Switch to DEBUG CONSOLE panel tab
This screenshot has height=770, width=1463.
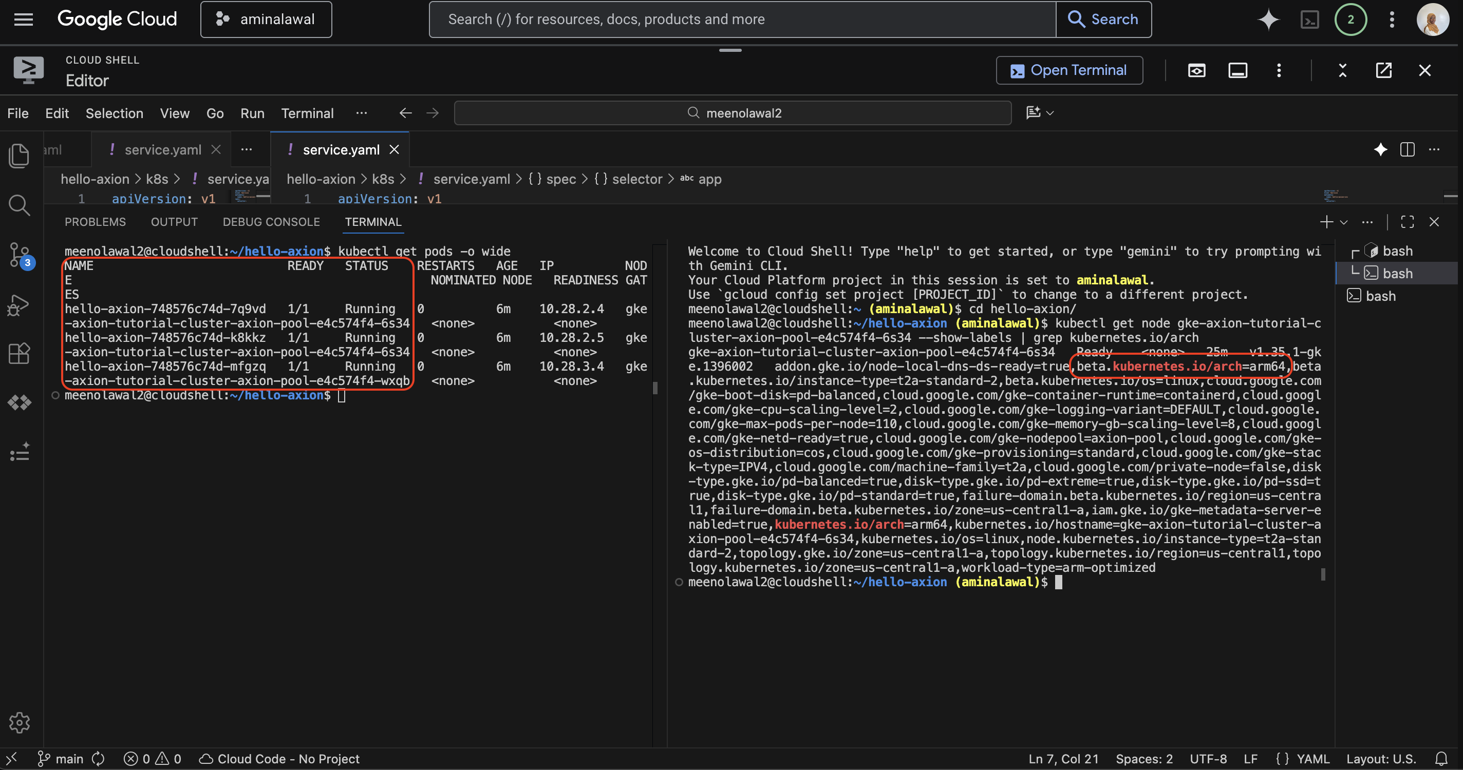271,222
